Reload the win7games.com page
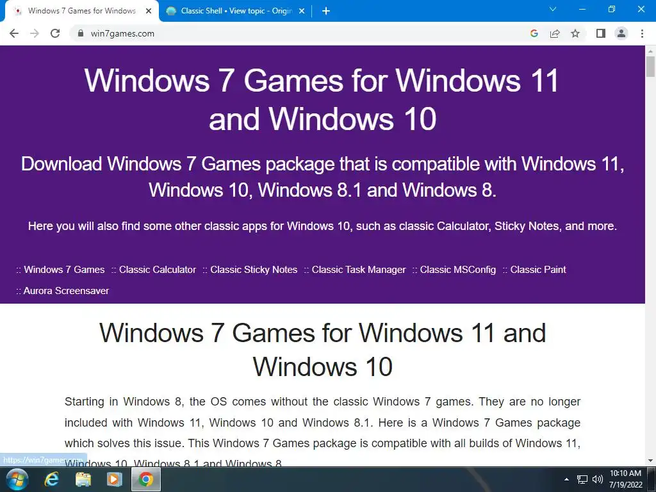 [x=55, y=33]
